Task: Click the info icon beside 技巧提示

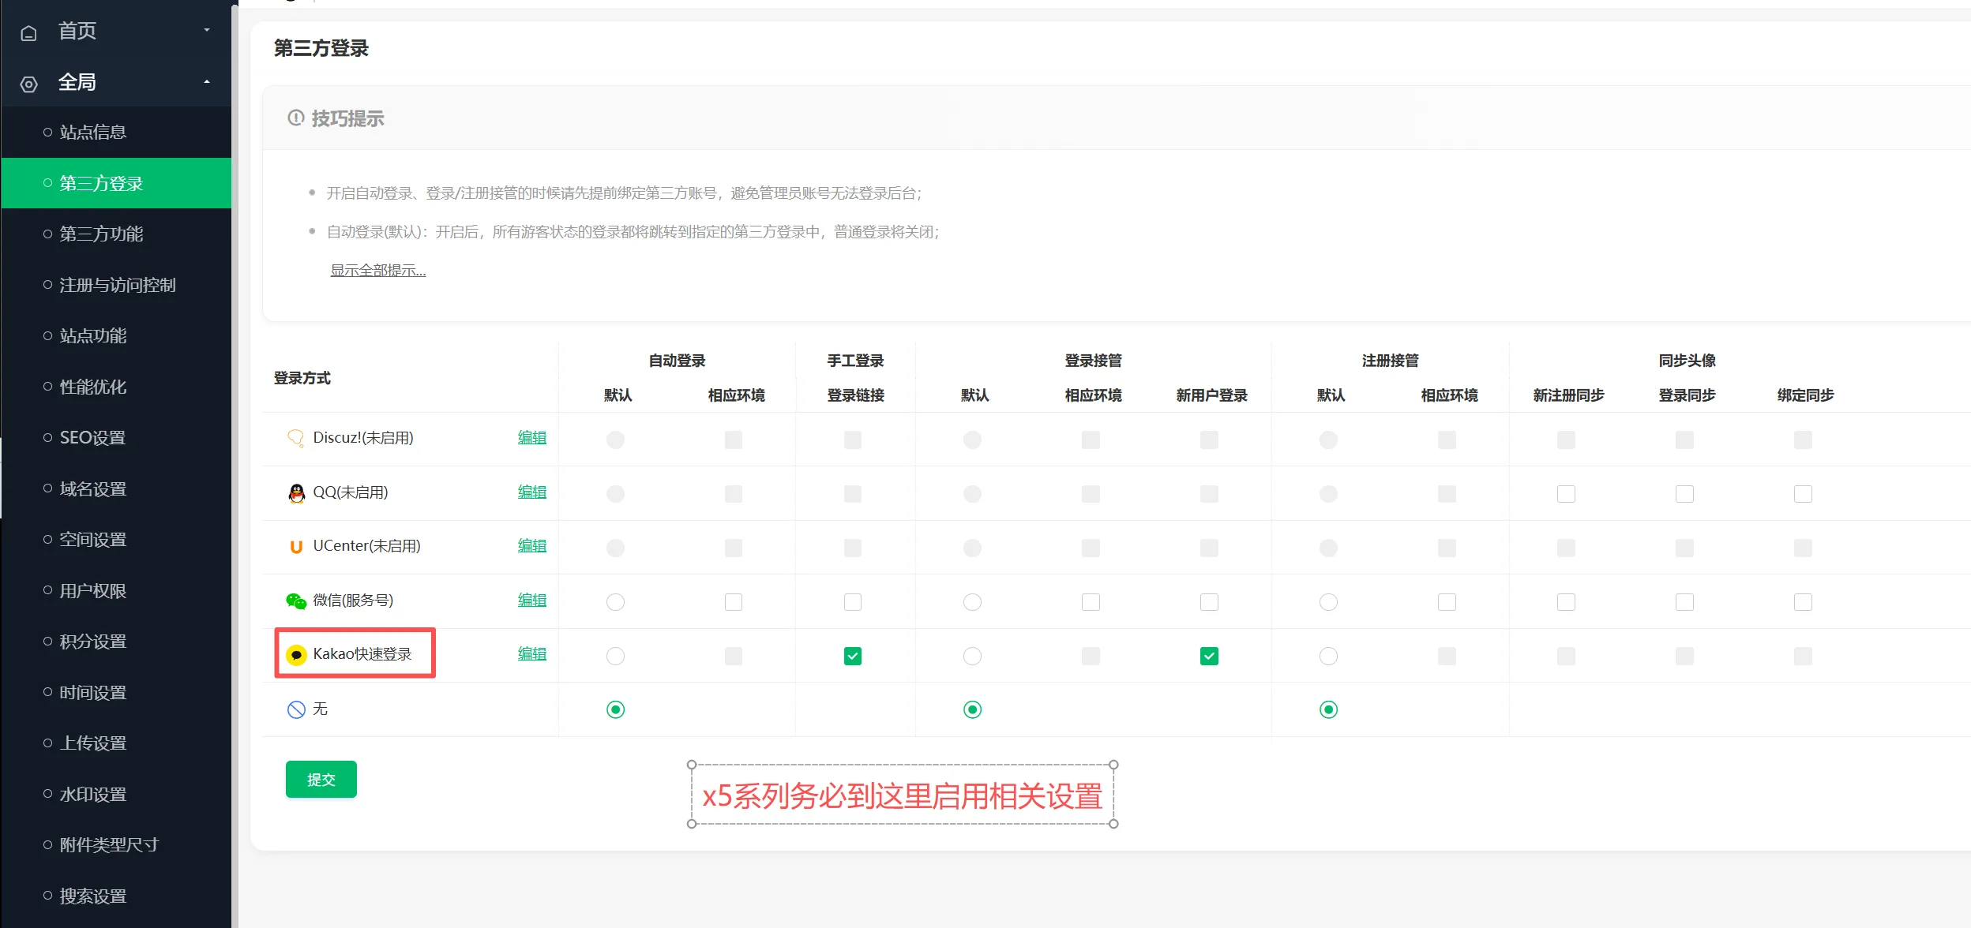Action: tap(296, 118)
